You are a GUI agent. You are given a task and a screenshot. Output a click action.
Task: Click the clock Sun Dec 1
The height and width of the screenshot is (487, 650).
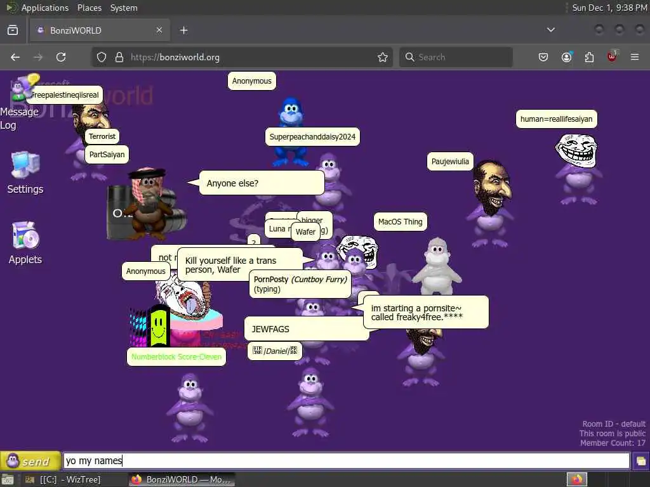609,8
